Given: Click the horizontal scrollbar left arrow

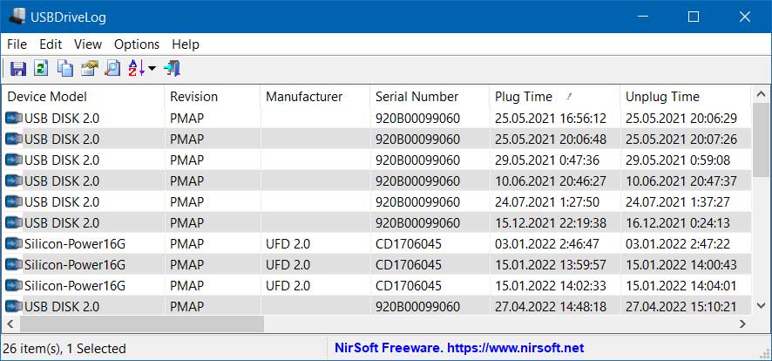Looking at the screenshot, I should 10,324.
